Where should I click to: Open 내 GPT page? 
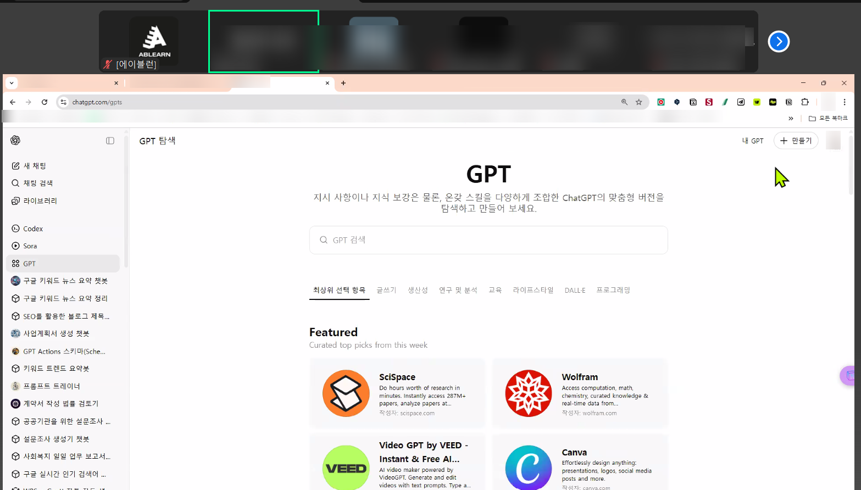click(x=753, y=141)
